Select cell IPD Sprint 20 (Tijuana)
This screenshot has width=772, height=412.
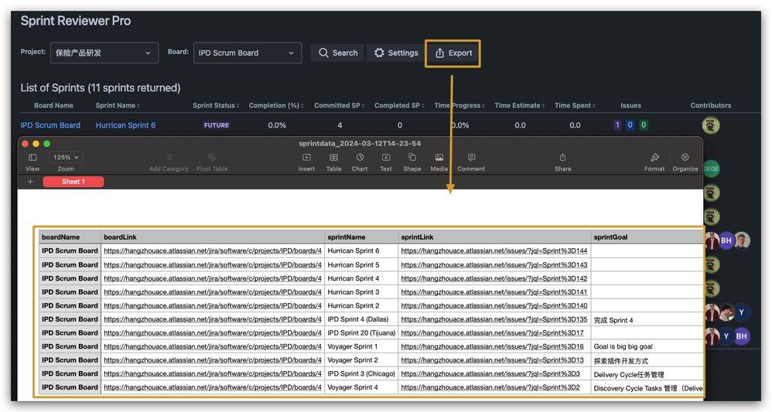361,333
